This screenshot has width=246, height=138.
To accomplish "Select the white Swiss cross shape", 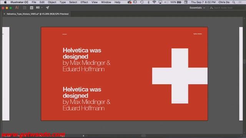I will click(x=180, y=76).
